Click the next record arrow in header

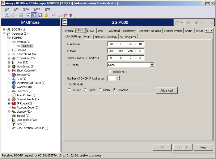coord(211,22)
